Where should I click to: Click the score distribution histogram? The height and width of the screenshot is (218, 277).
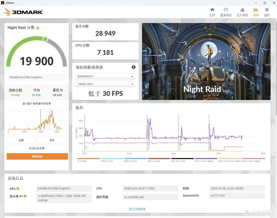(x=37, y=120)
